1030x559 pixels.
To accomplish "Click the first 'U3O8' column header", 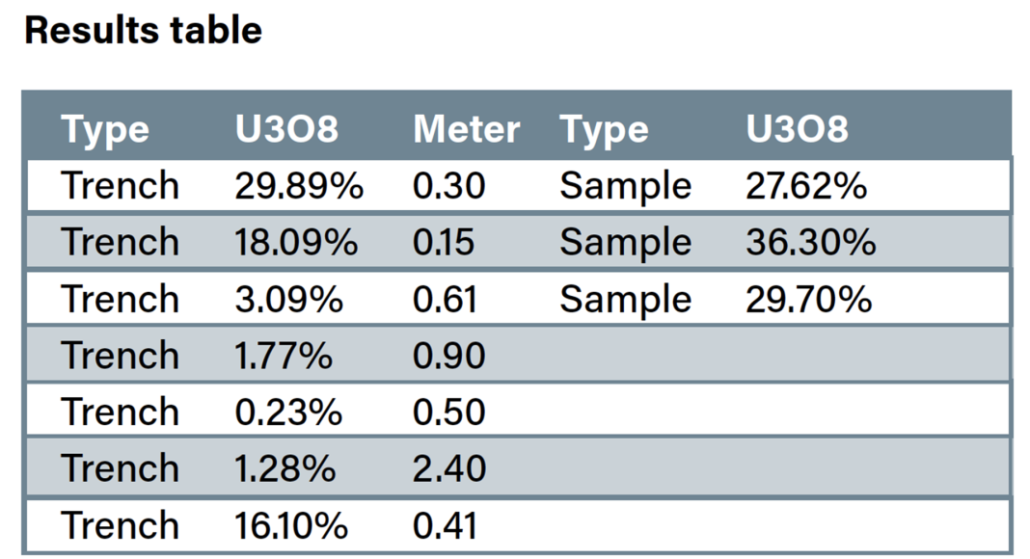I will (x=286, y=129).
